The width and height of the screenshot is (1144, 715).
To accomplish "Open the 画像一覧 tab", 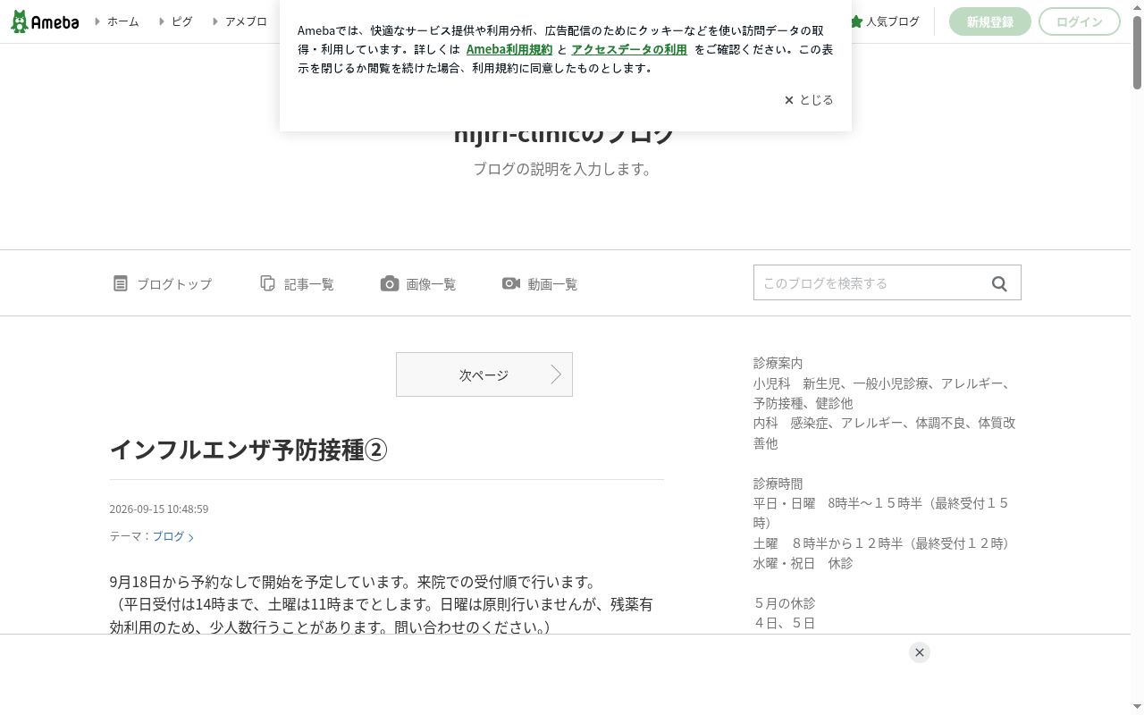I will click(x=418, y=283).
